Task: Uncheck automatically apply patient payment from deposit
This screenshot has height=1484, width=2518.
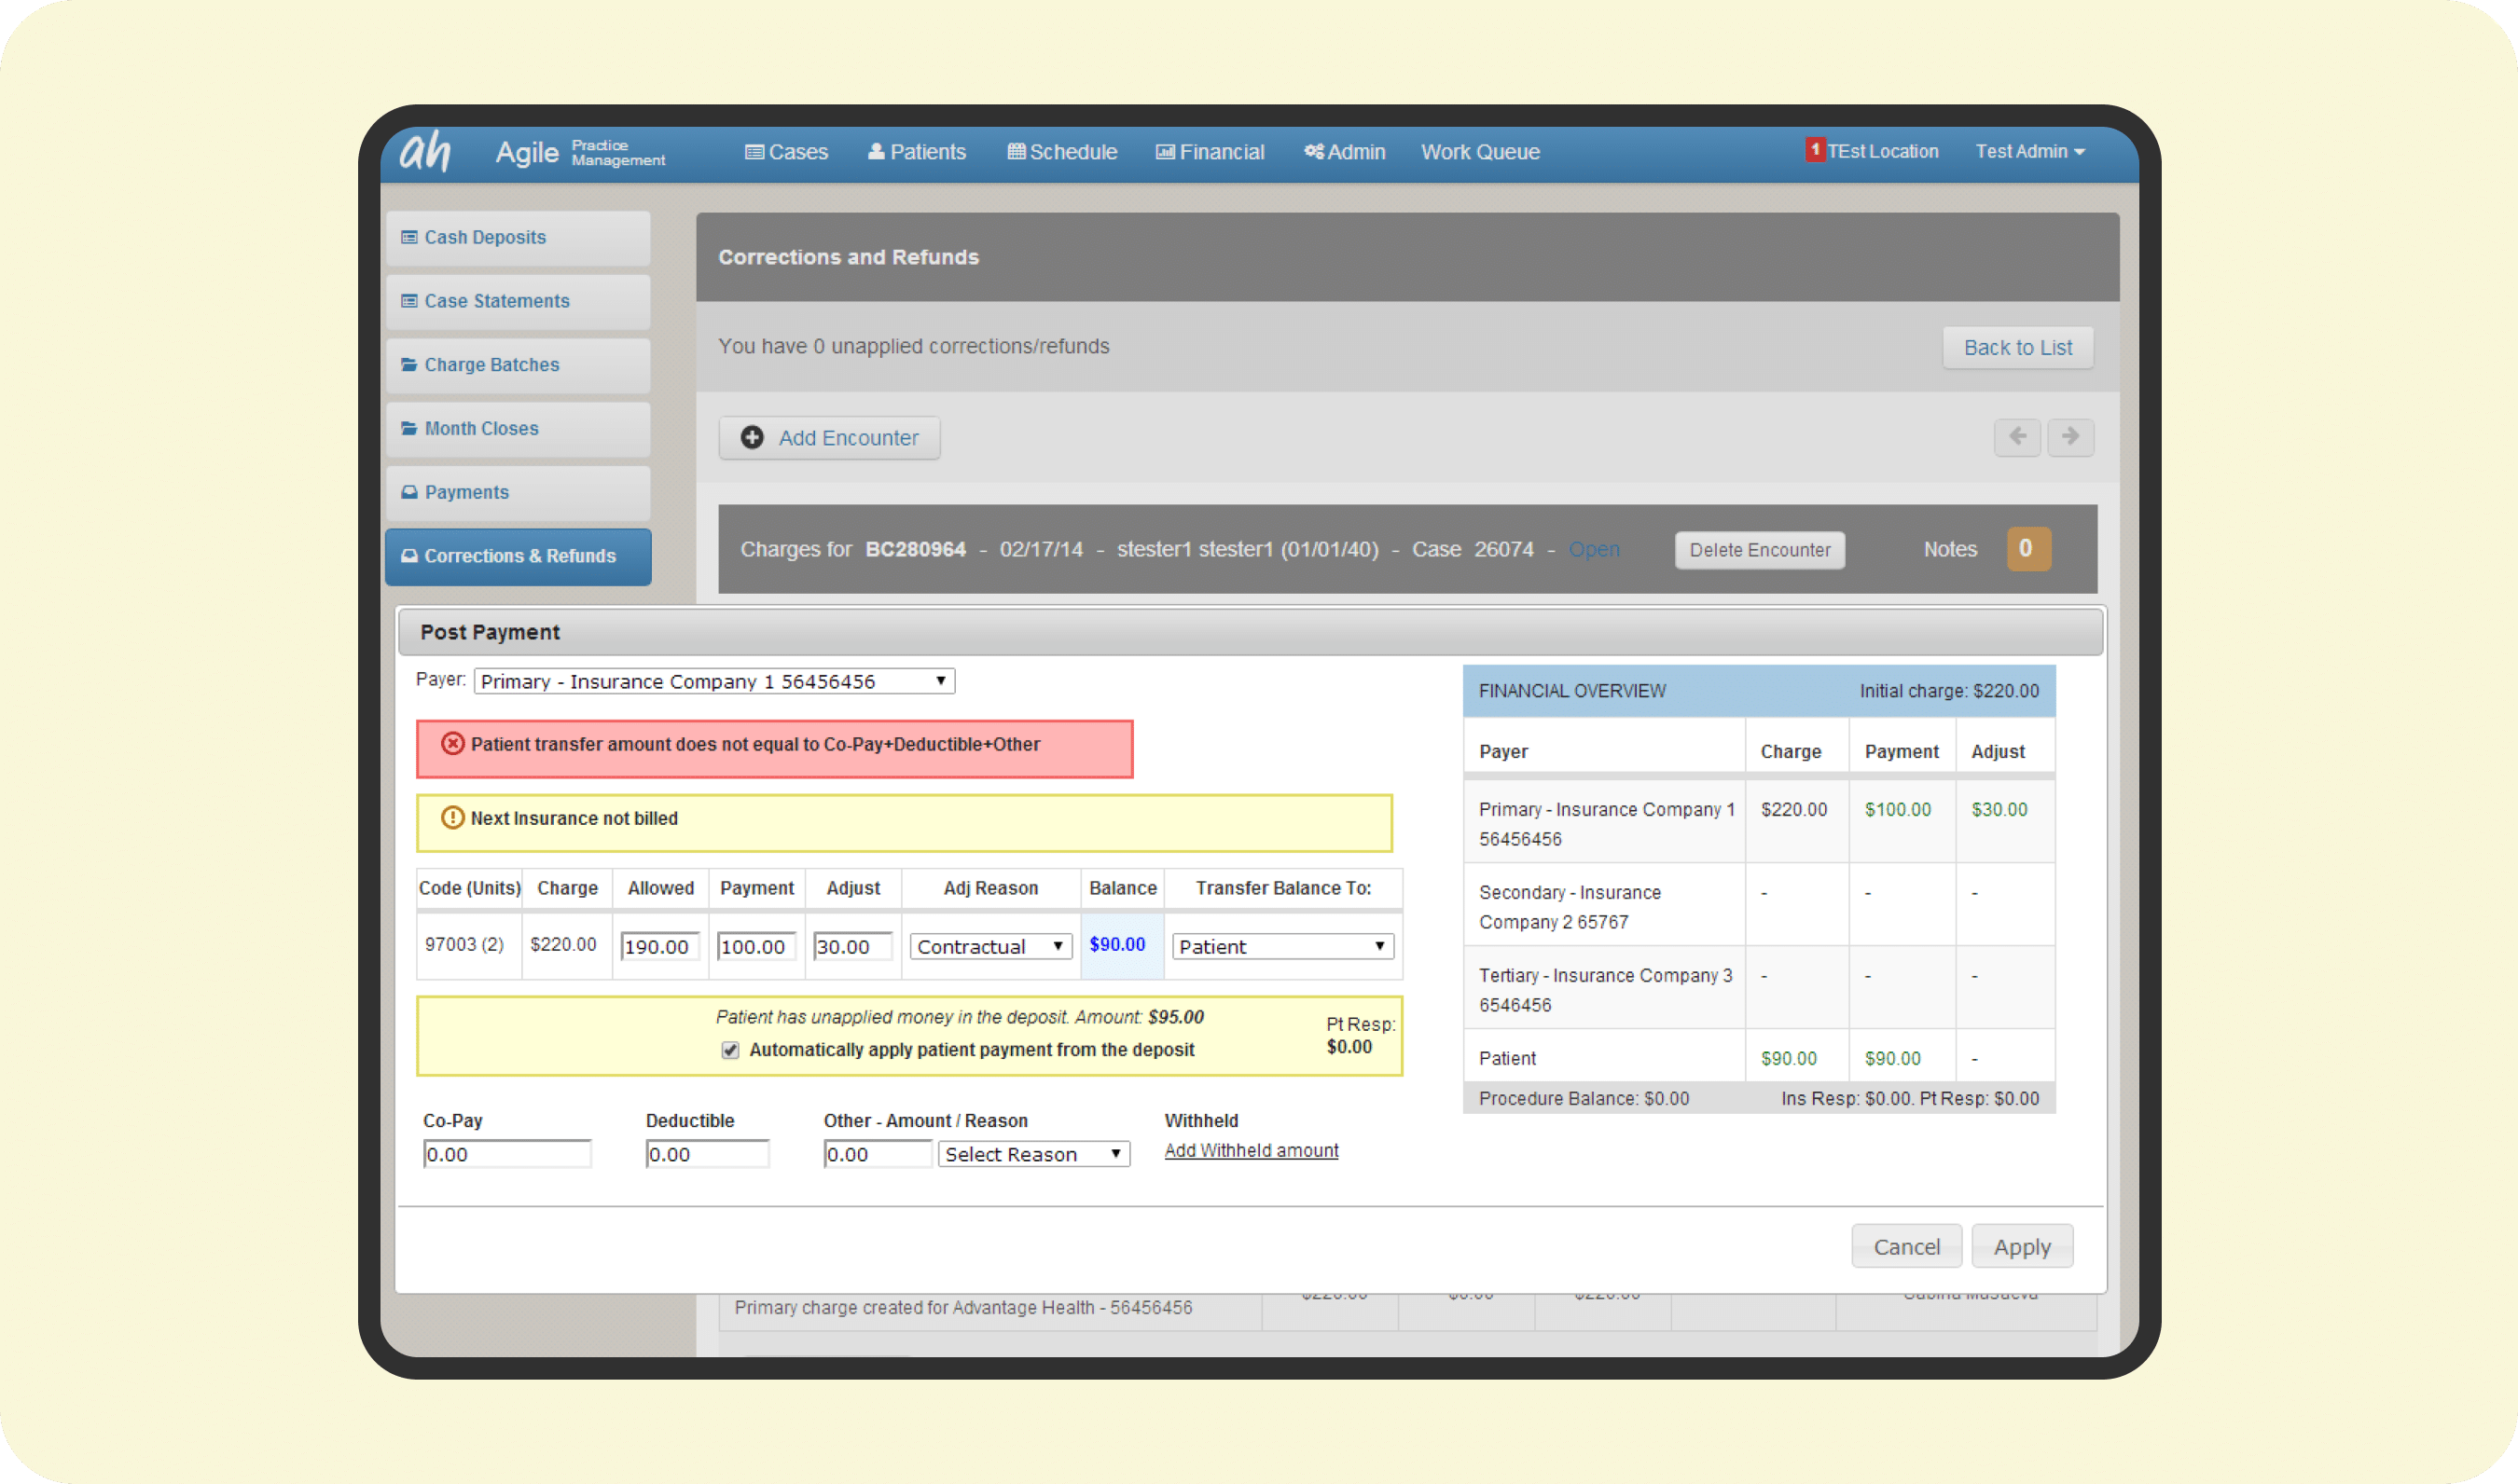Action: pyautogui.click(x=730, y=1050)
